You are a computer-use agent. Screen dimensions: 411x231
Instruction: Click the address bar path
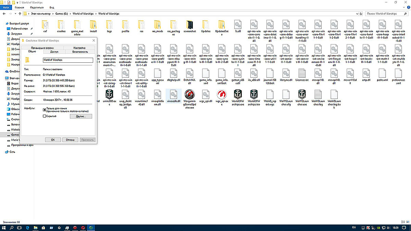point(192,14)
